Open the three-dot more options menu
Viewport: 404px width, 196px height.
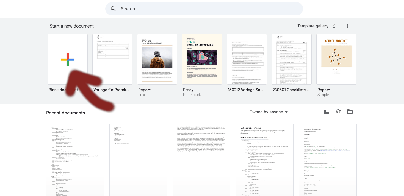348,26
